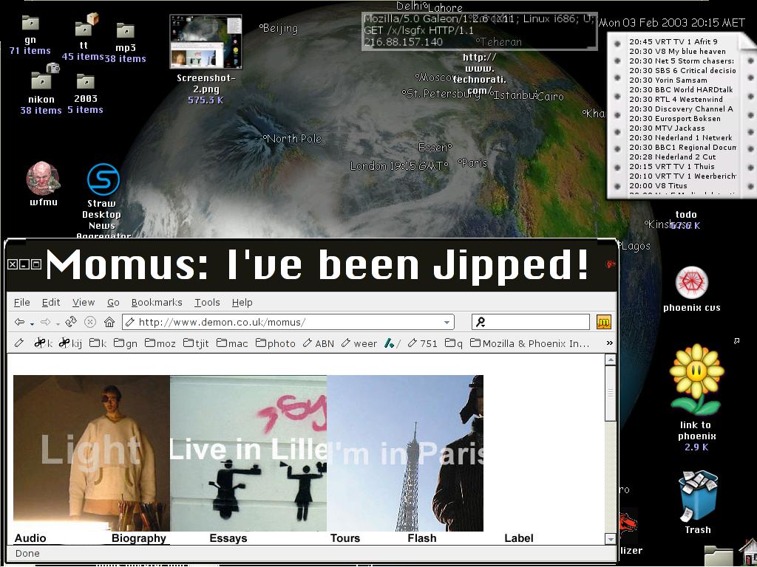Open the Essays link
Viewport: 757px width, 567px height.
click(x=228, y=538)
